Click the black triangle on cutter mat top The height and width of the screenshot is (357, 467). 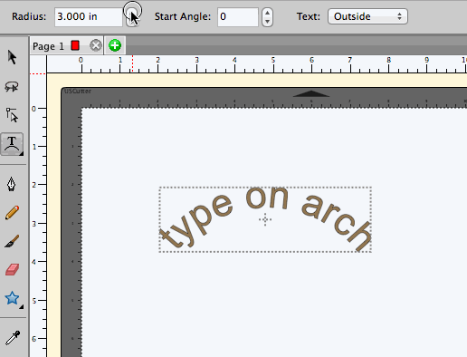click(x=311, y=93)
